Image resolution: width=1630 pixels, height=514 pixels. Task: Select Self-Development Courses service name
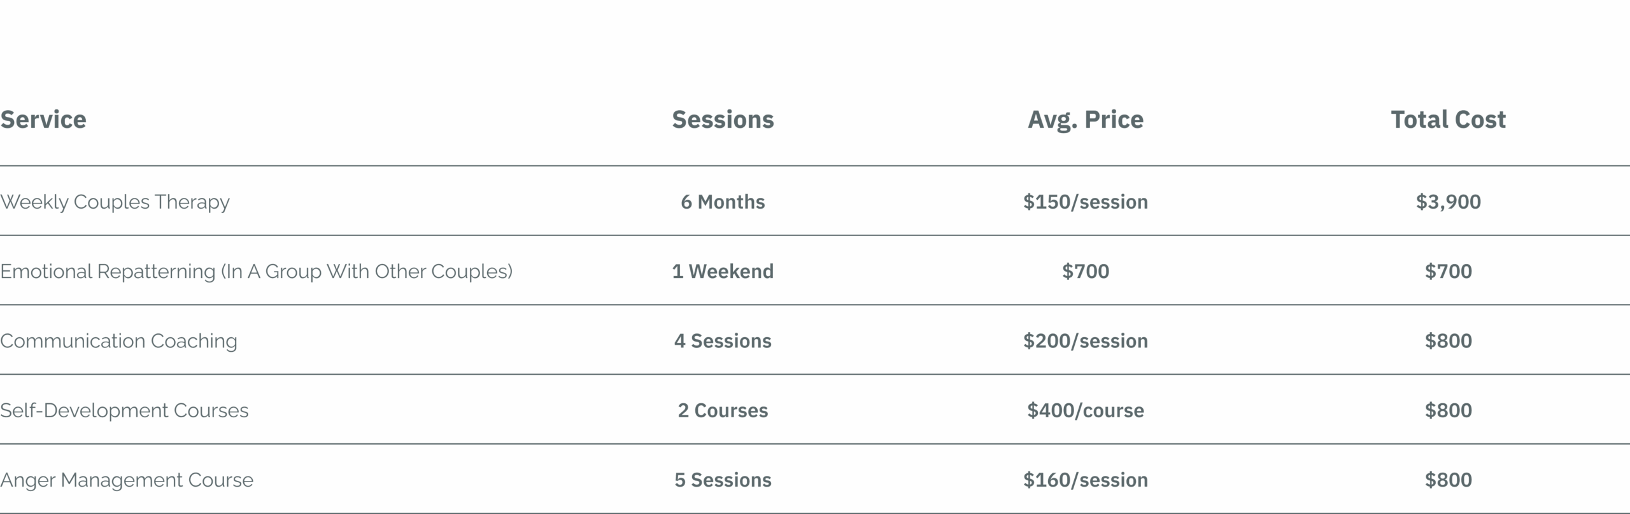click(x=124, y=410)
